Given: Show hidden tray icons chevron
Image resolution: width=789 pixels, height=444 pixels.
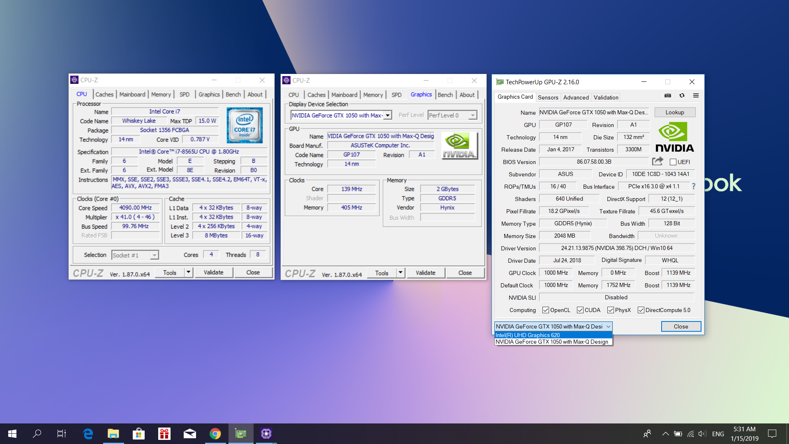Looking at the screenshot, I should point(665,434).
